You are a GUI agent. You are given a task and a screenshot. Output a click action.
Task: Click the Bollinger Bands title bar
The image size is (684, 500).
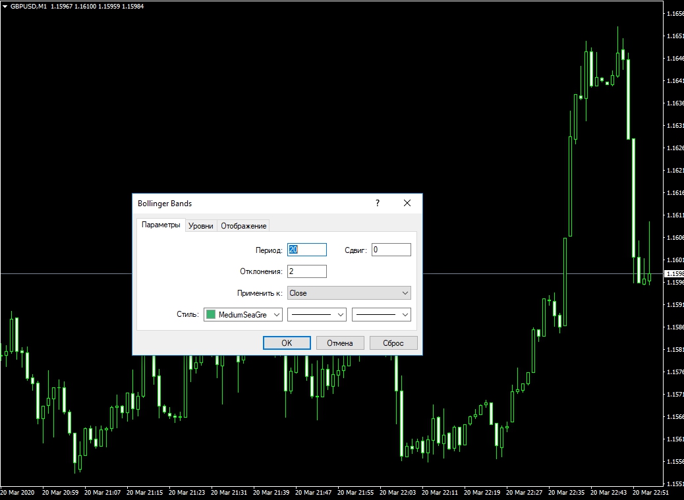250,204
